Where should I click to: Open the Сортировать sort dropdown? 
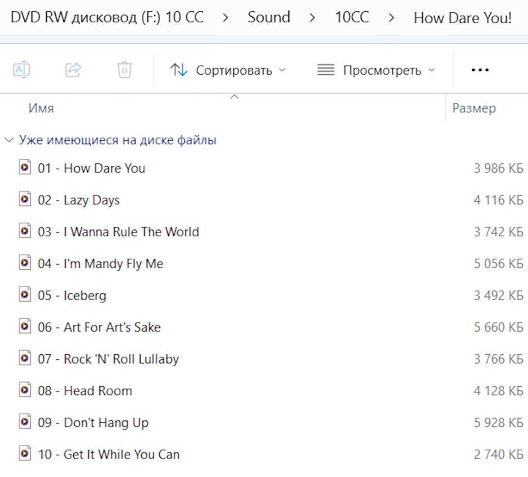click(227, 70)
